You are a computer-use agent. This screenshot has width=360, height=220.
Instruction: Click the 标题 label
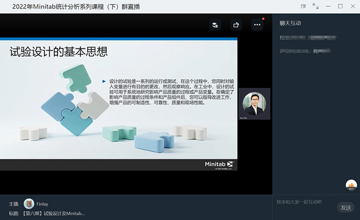(x=14, y=213)
